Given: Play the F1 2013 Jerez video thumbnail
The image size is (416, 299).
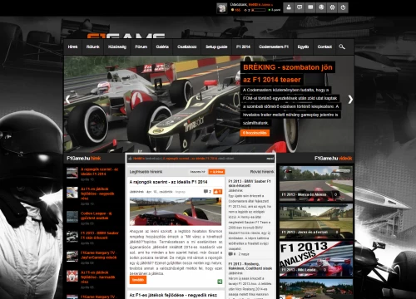Looking at the screenshot, I should [x=316, y=221].
